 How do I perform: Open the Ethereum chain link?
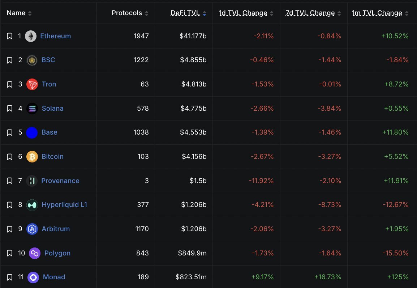(x=56, y=36)
